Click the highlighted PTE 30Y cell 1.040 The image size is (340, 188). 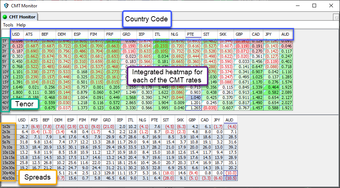[194, 97]
